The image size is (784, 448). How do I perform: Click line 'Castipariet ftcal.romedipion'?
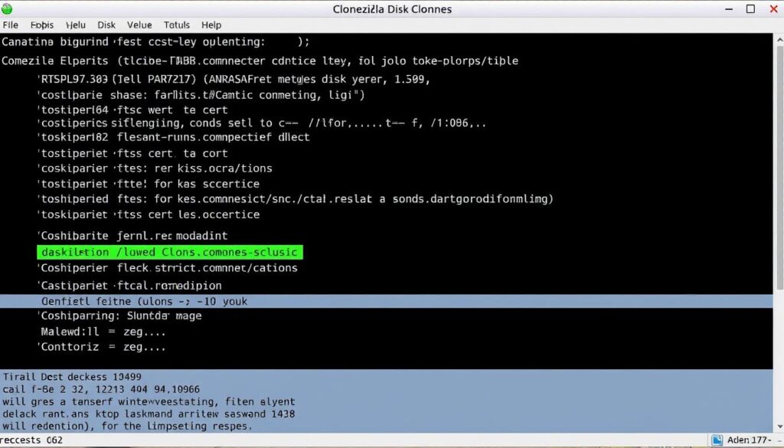click(129, 286)
